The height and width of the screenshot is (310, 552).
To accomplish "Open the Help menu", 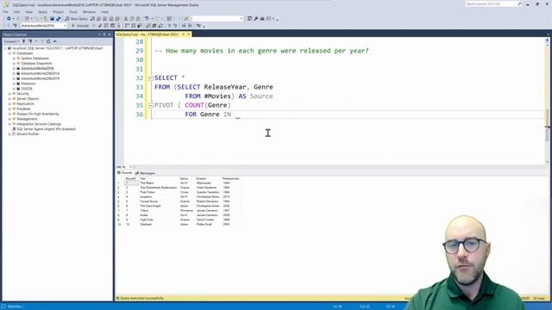I will 104,12.
